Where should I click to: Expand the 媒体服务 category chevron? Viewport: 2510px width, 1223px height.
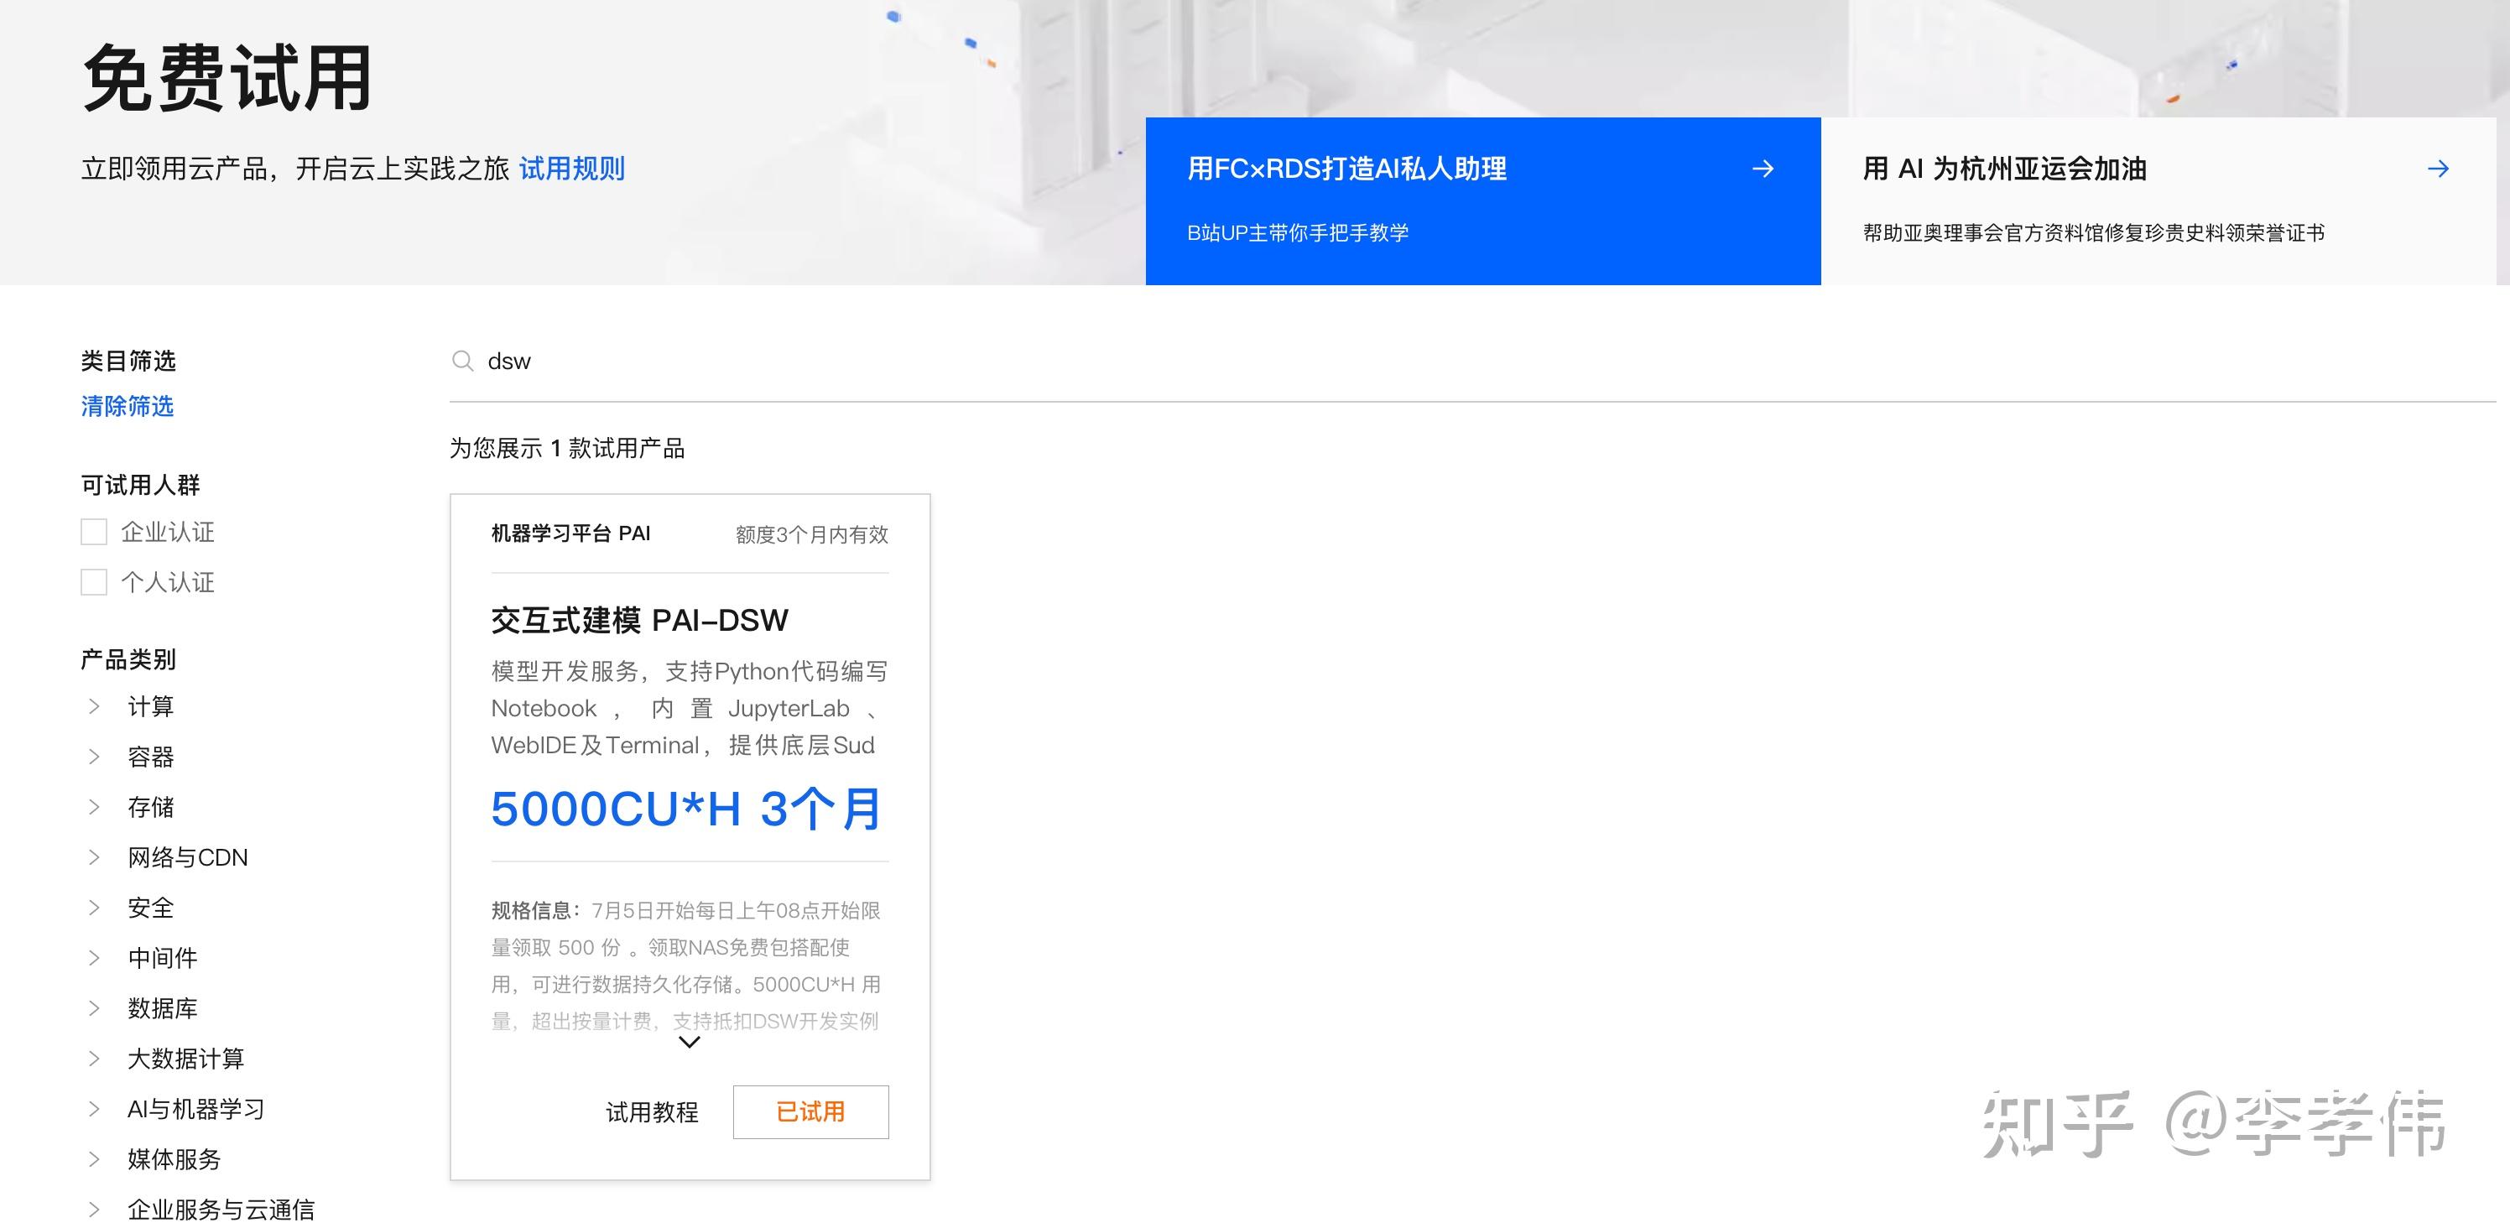[94, 1159]
